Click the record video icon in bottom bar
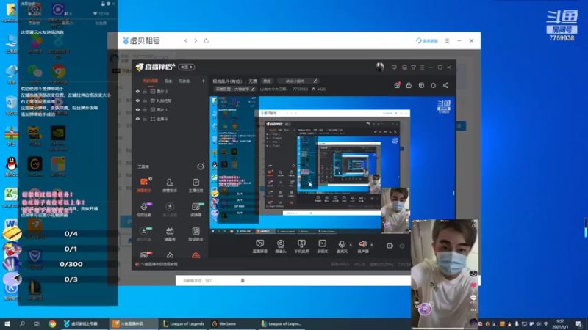This screenshot has height=330, width=588. click(390, 246)
